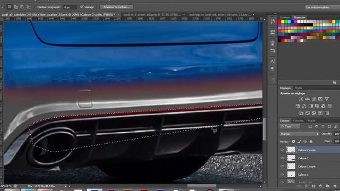This screenshot has height=191, width=340.
Task: Click the Calque 2 copie layer thumbnail
Action: pos(291,150)
